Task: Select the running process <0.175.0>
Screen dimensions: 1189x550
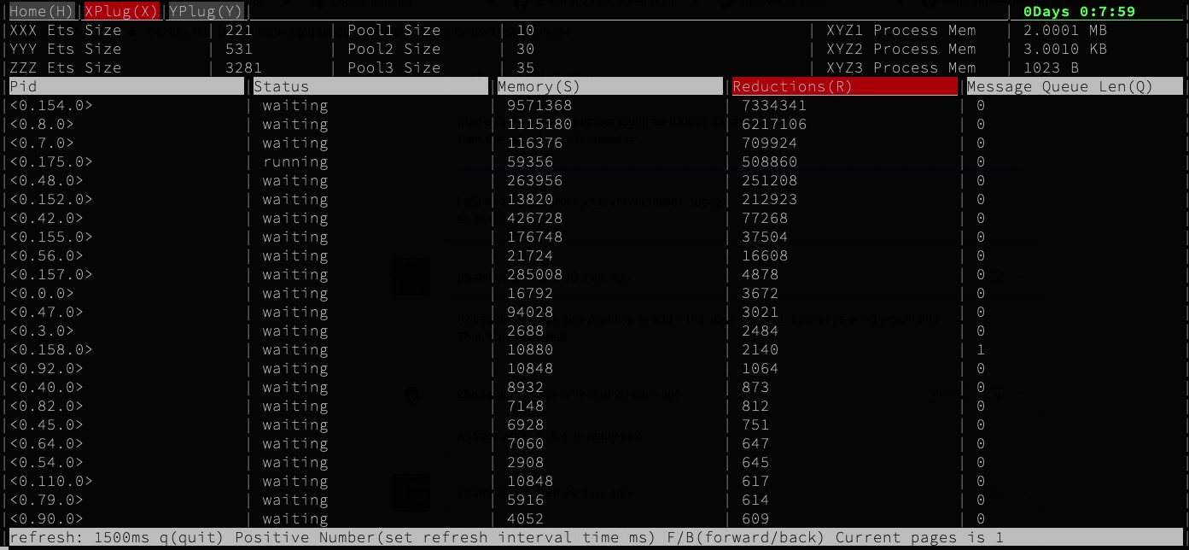Action: pyautogui.click(x=51, y=162)
